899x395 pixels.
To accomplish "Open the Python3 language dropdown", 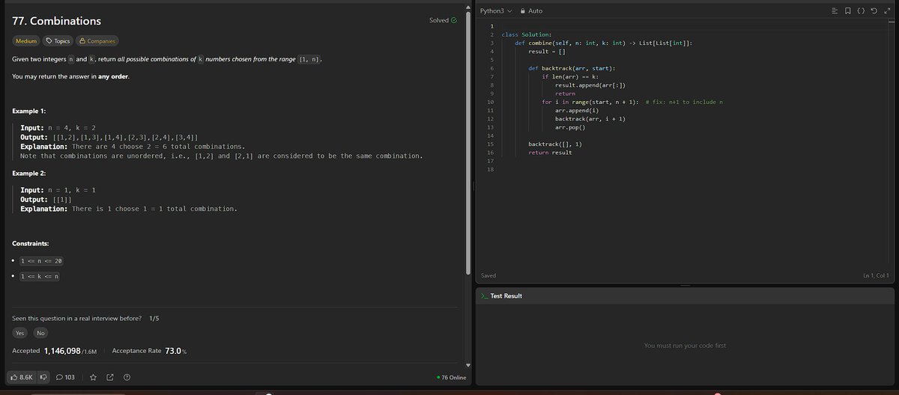I will (496, 10).
